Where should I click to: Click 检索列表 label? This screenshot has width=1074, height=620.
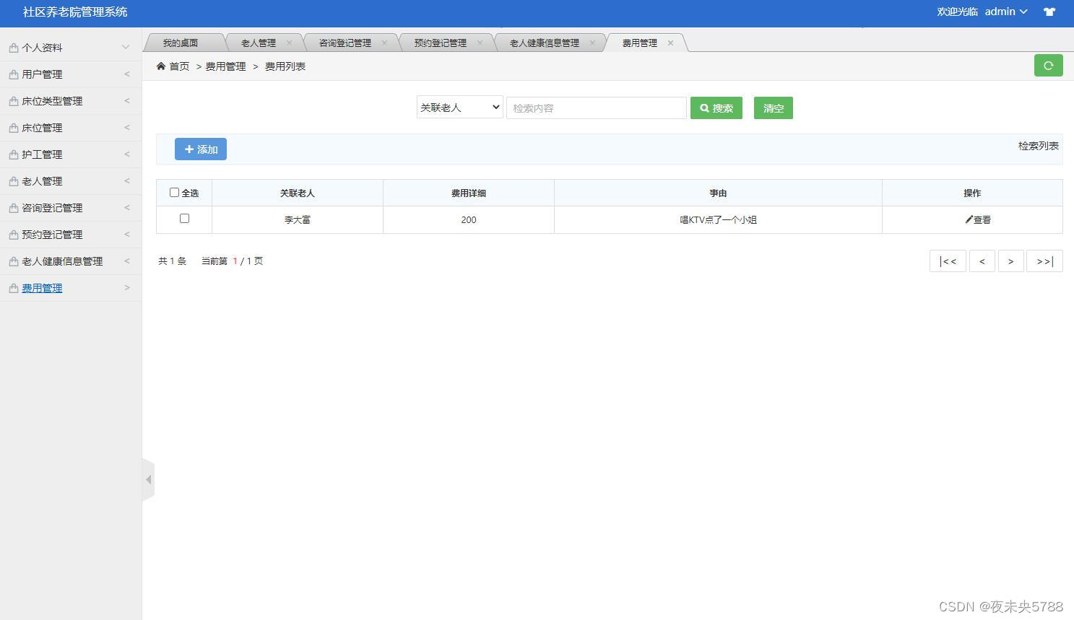1039,146
